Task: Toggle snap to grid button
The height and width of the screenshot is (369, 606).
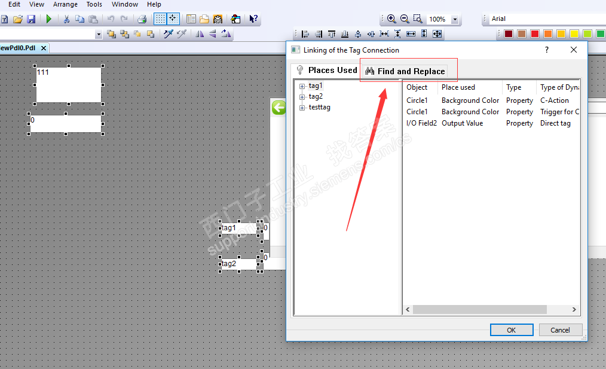Action: point(173,19)
